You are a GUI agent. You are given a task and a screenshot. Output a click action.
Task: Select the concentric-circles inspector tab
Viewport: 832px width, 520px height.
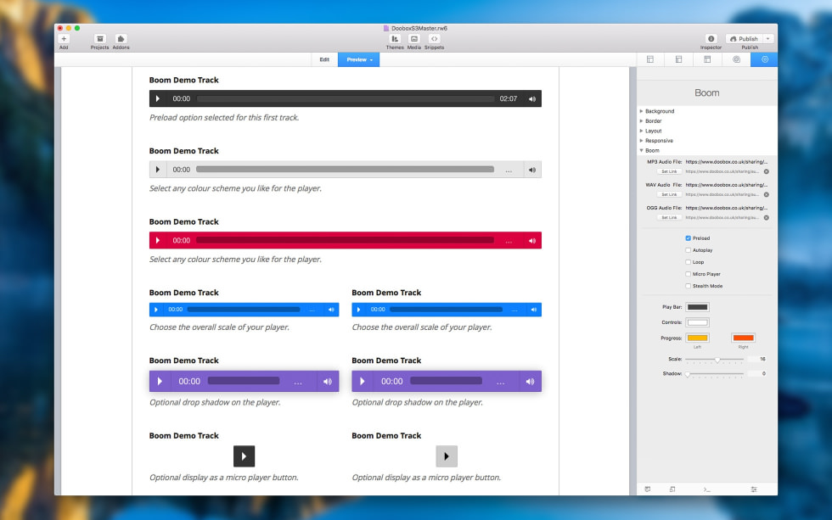[737, 59]
